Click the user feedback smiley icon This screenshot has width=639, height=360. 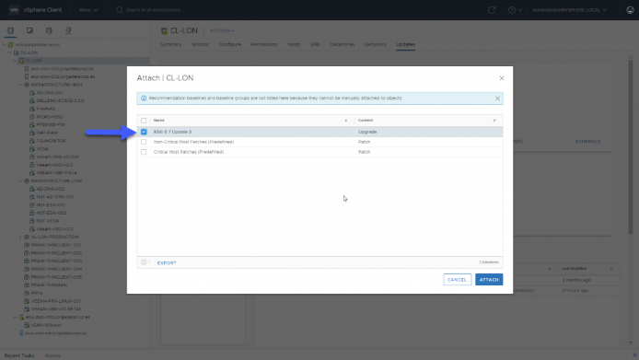[x=630, y=10]
